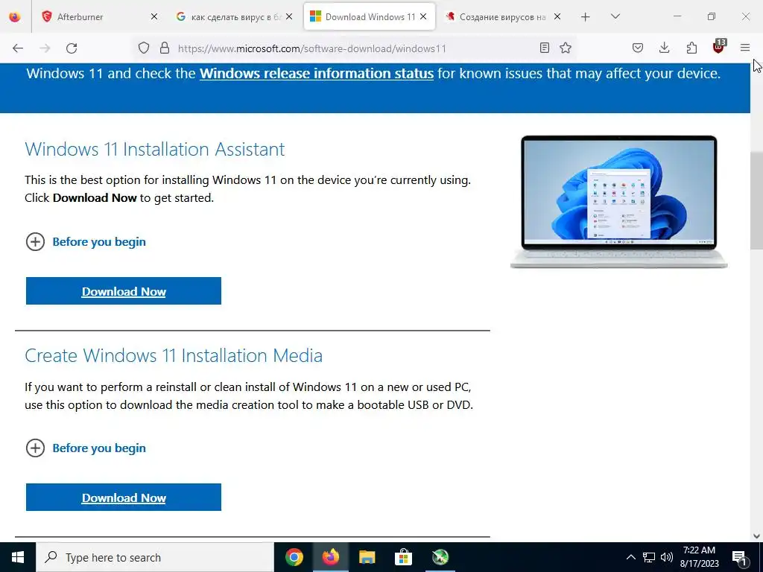Click the page vertical scrollbar thumb
Viewport: 763px width, 572px height.
[x=756, y=200]
